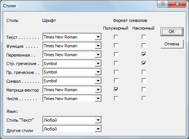Enable Полужирный for Текст style
This screenshot has width=189, height=139.
coord(116,37)
